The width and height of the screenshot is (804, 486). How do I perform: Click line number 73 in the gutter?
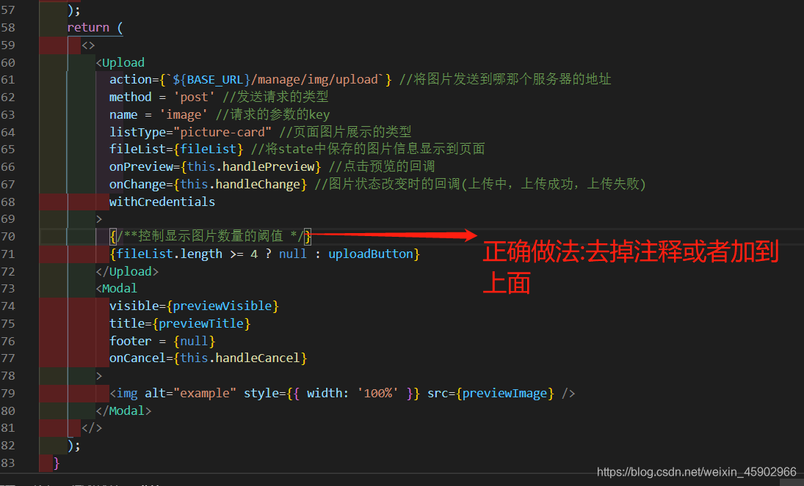[8, 289]
